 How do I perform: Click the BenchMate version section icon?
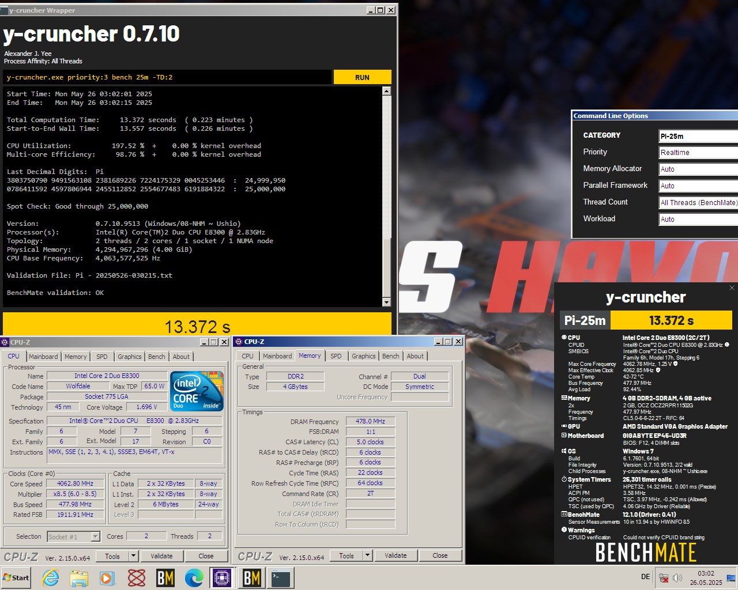click(564, 515)
